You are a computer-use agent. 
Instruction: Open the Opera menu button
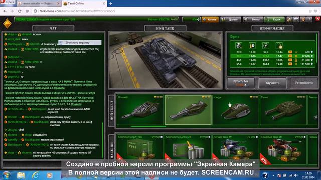tap(8, 2)
